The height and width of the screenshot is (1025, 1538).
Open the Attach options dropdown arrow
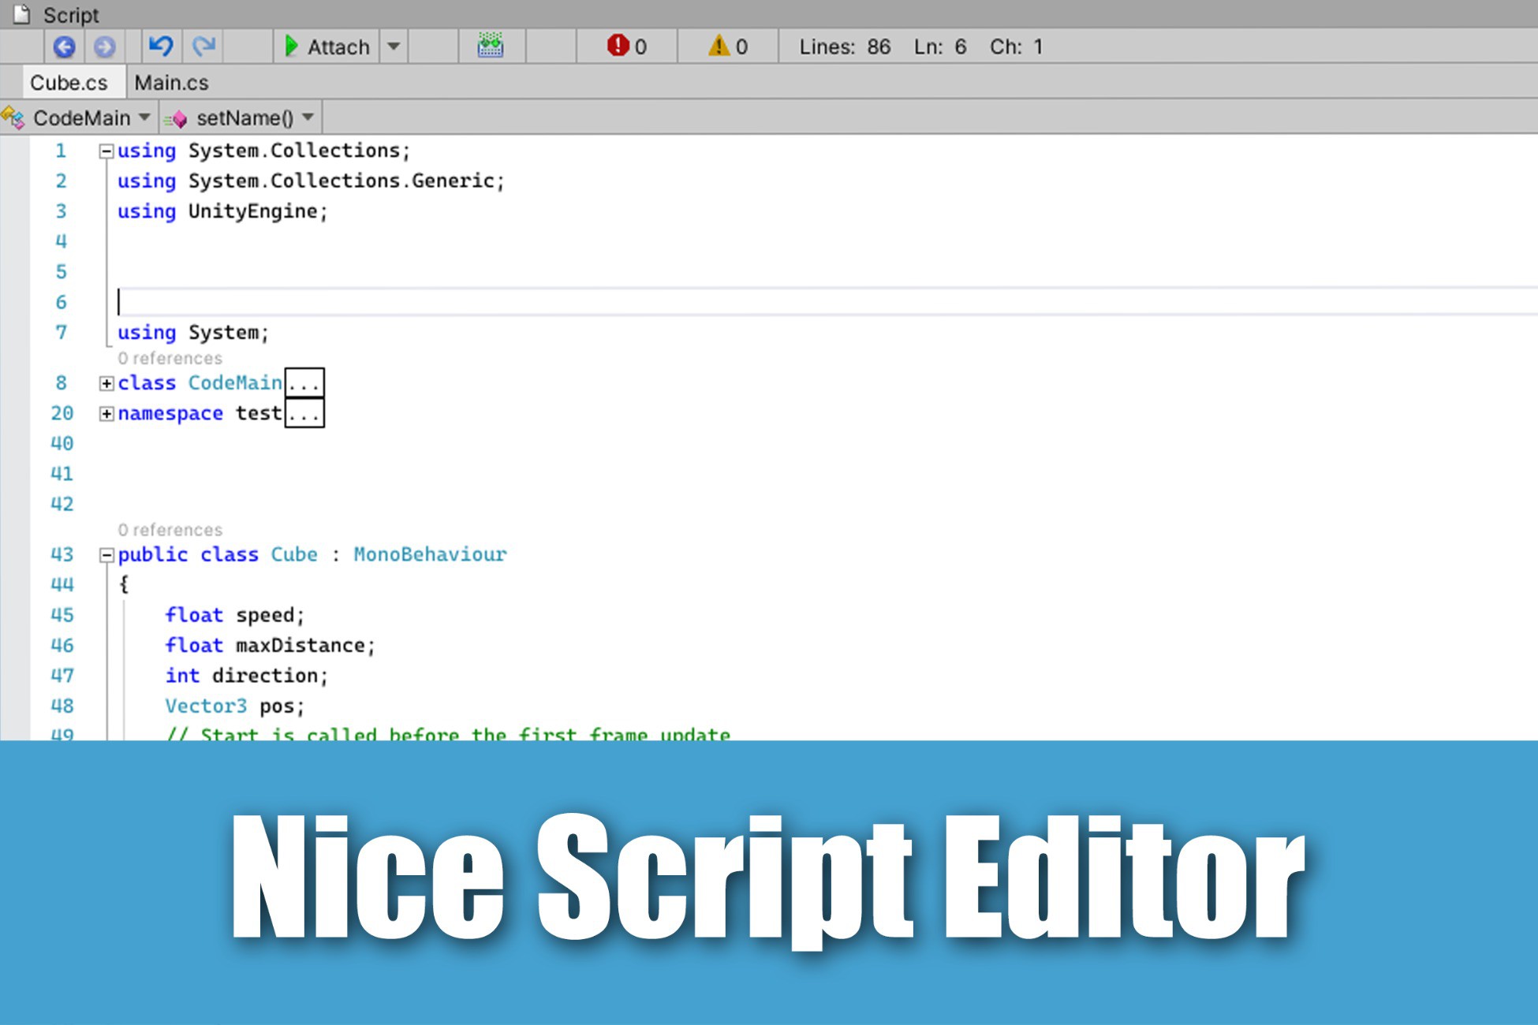pos(394,47)
